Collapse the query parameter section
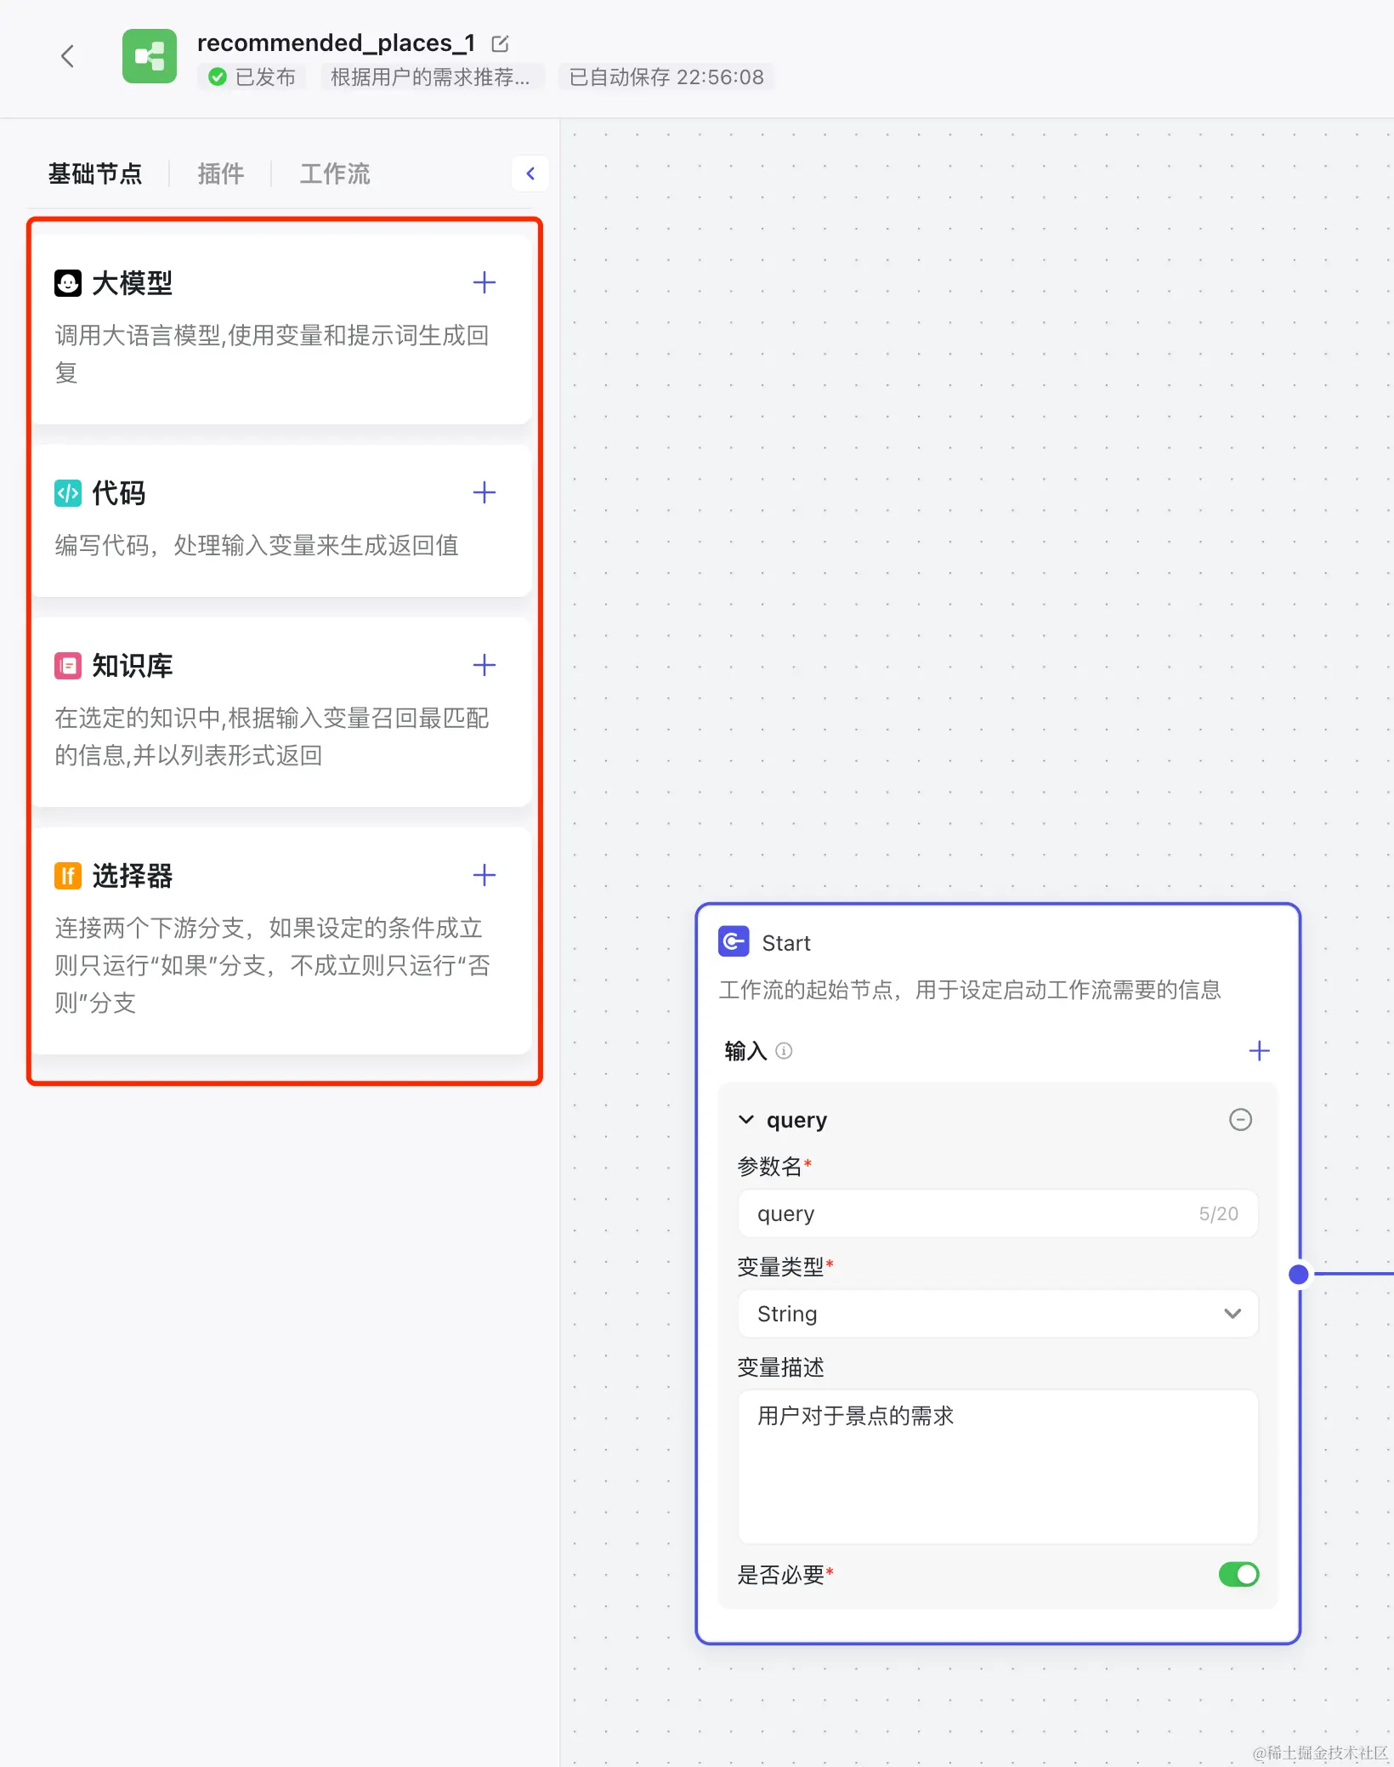 [x=746, y=1119]
